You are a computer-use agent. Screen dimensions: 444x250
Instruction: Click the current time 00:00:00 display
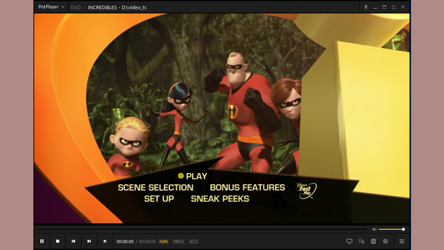click(x=125, y=242)
